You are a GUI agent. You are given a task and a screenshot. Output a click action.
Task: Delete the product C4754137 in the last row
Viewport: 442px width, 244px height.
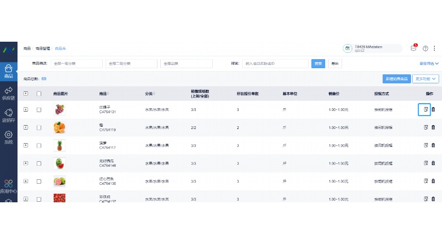(434, 199)
